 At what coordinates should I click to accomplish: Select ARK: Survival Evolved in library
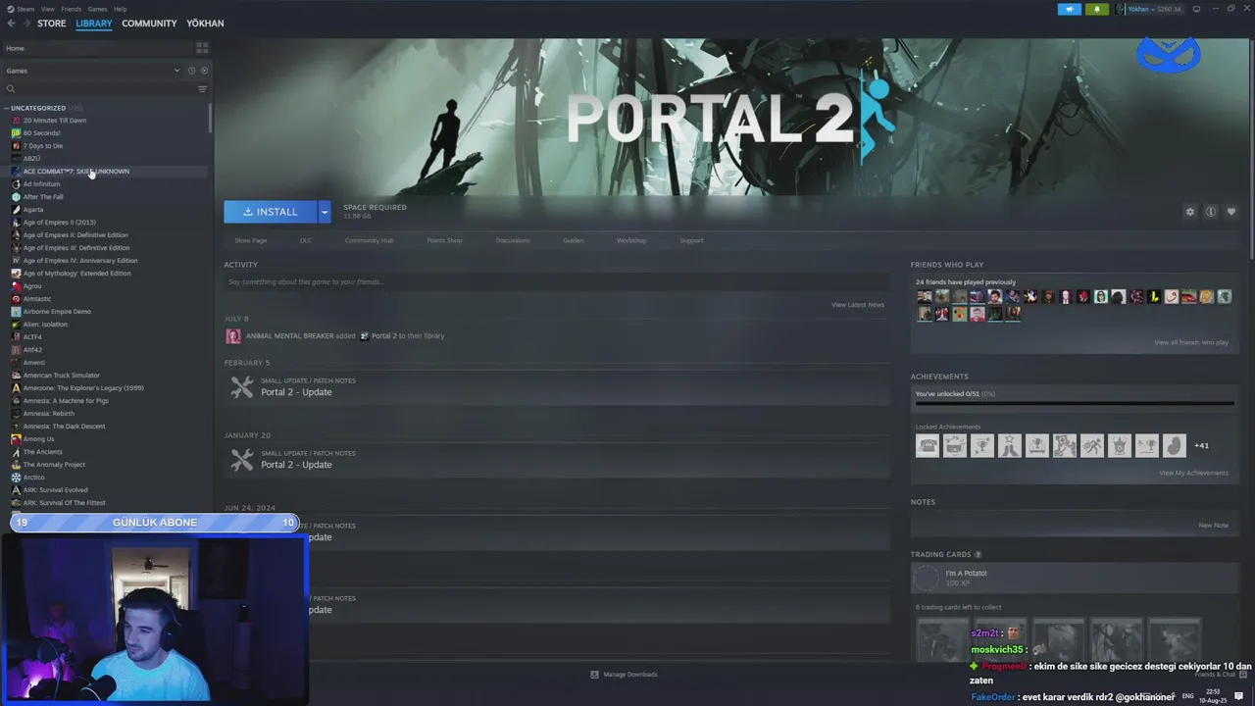(56, 490)
